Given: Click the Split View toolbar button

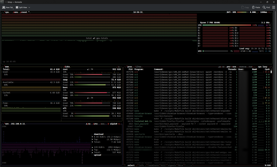Looking at the screenshot, I should pyautogui.click(x=21, y=7).
